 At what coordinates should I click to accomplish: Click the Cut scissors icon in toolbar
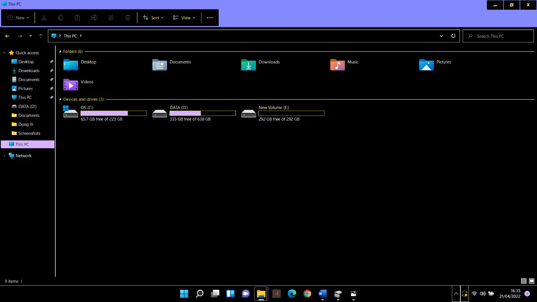pyautogui.click(x=44, y=18)
